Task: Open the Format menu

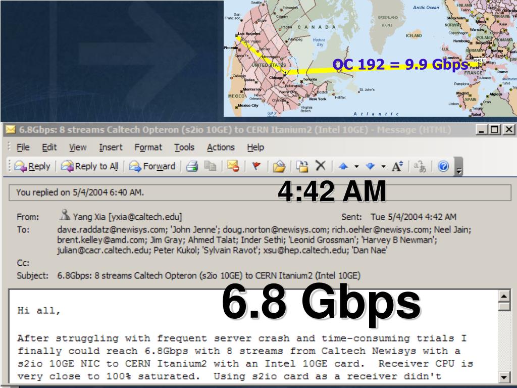Action: tap(148, 147)
